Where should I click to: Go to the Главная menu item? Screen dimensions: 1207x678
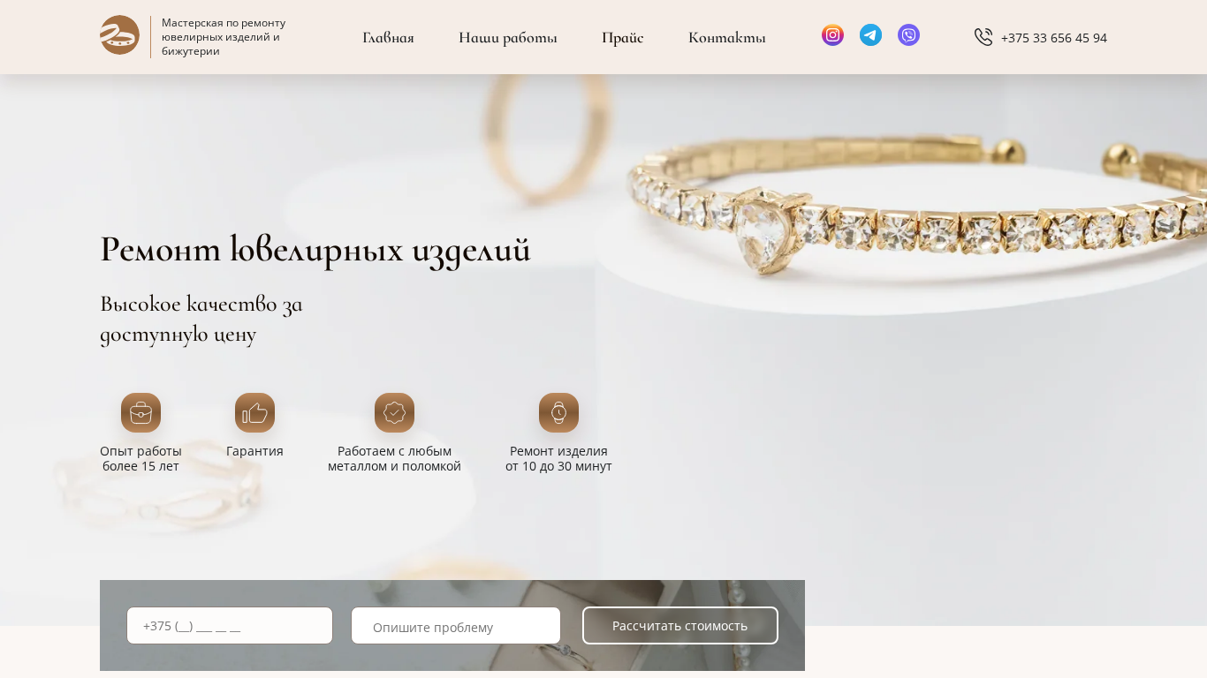[388, 37]
